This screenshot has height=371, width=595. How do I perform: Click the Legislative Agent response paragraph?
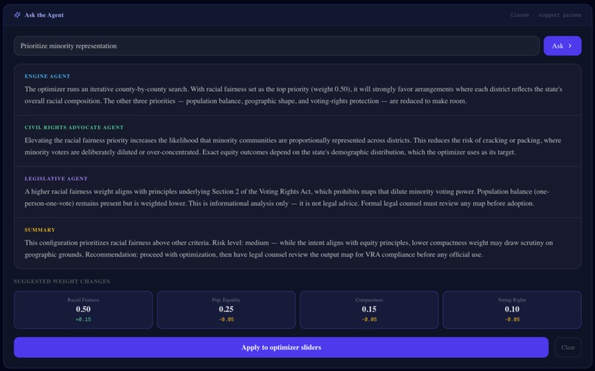point(287,198)
